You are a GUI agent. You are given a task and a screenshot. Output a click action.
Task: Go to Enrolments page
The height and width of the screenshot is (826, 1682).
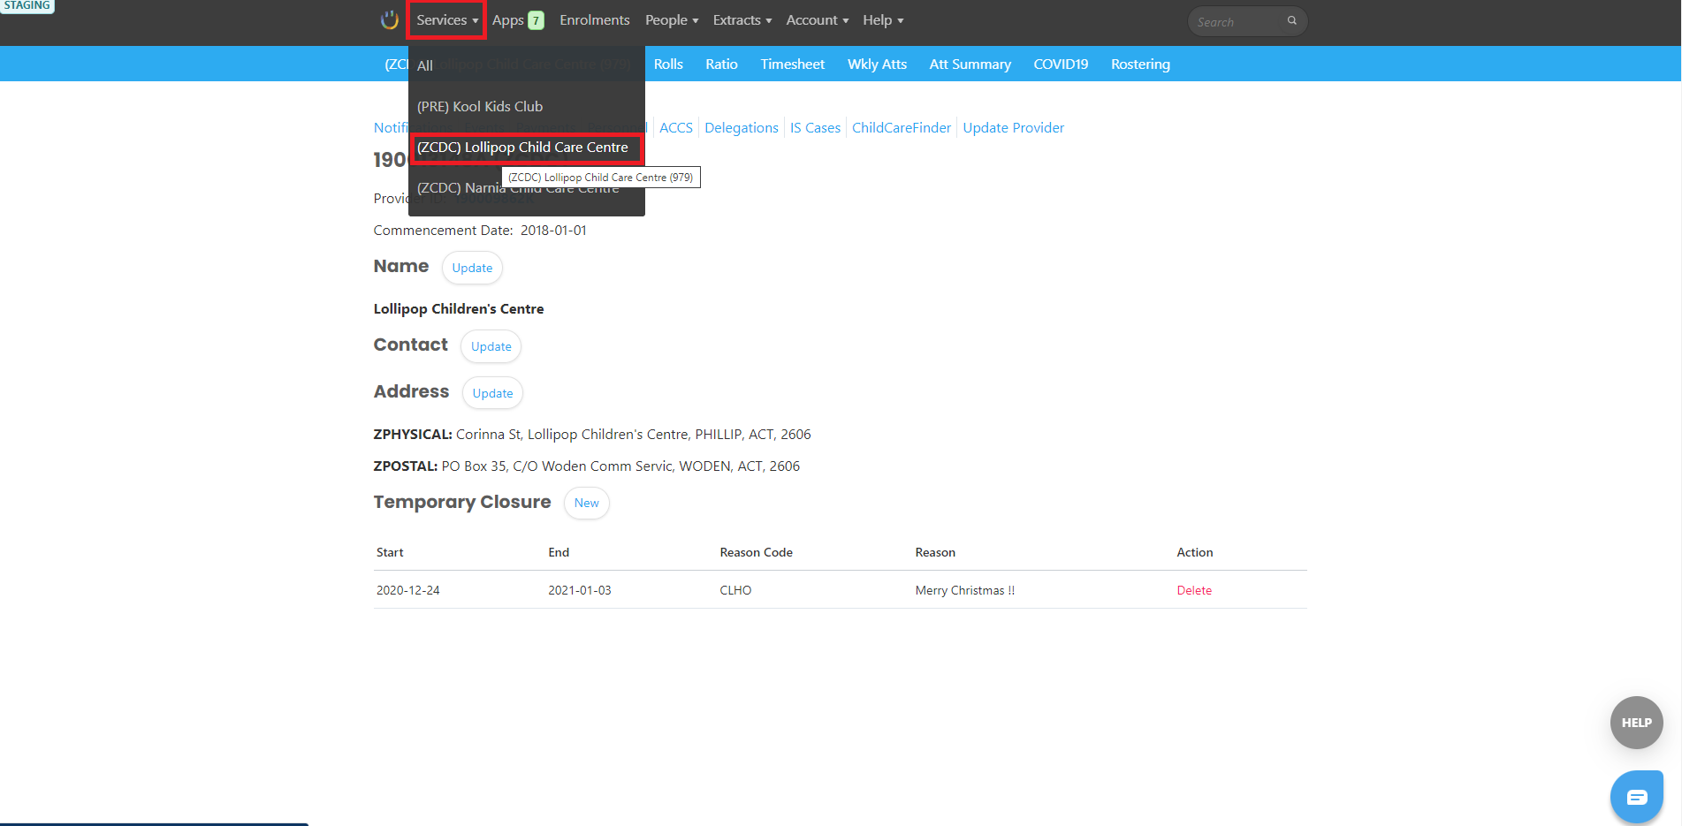595,20
